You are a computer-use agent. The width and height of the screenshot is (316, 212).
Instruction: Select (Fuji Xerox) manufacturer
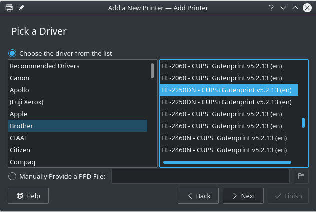[78, 102]
